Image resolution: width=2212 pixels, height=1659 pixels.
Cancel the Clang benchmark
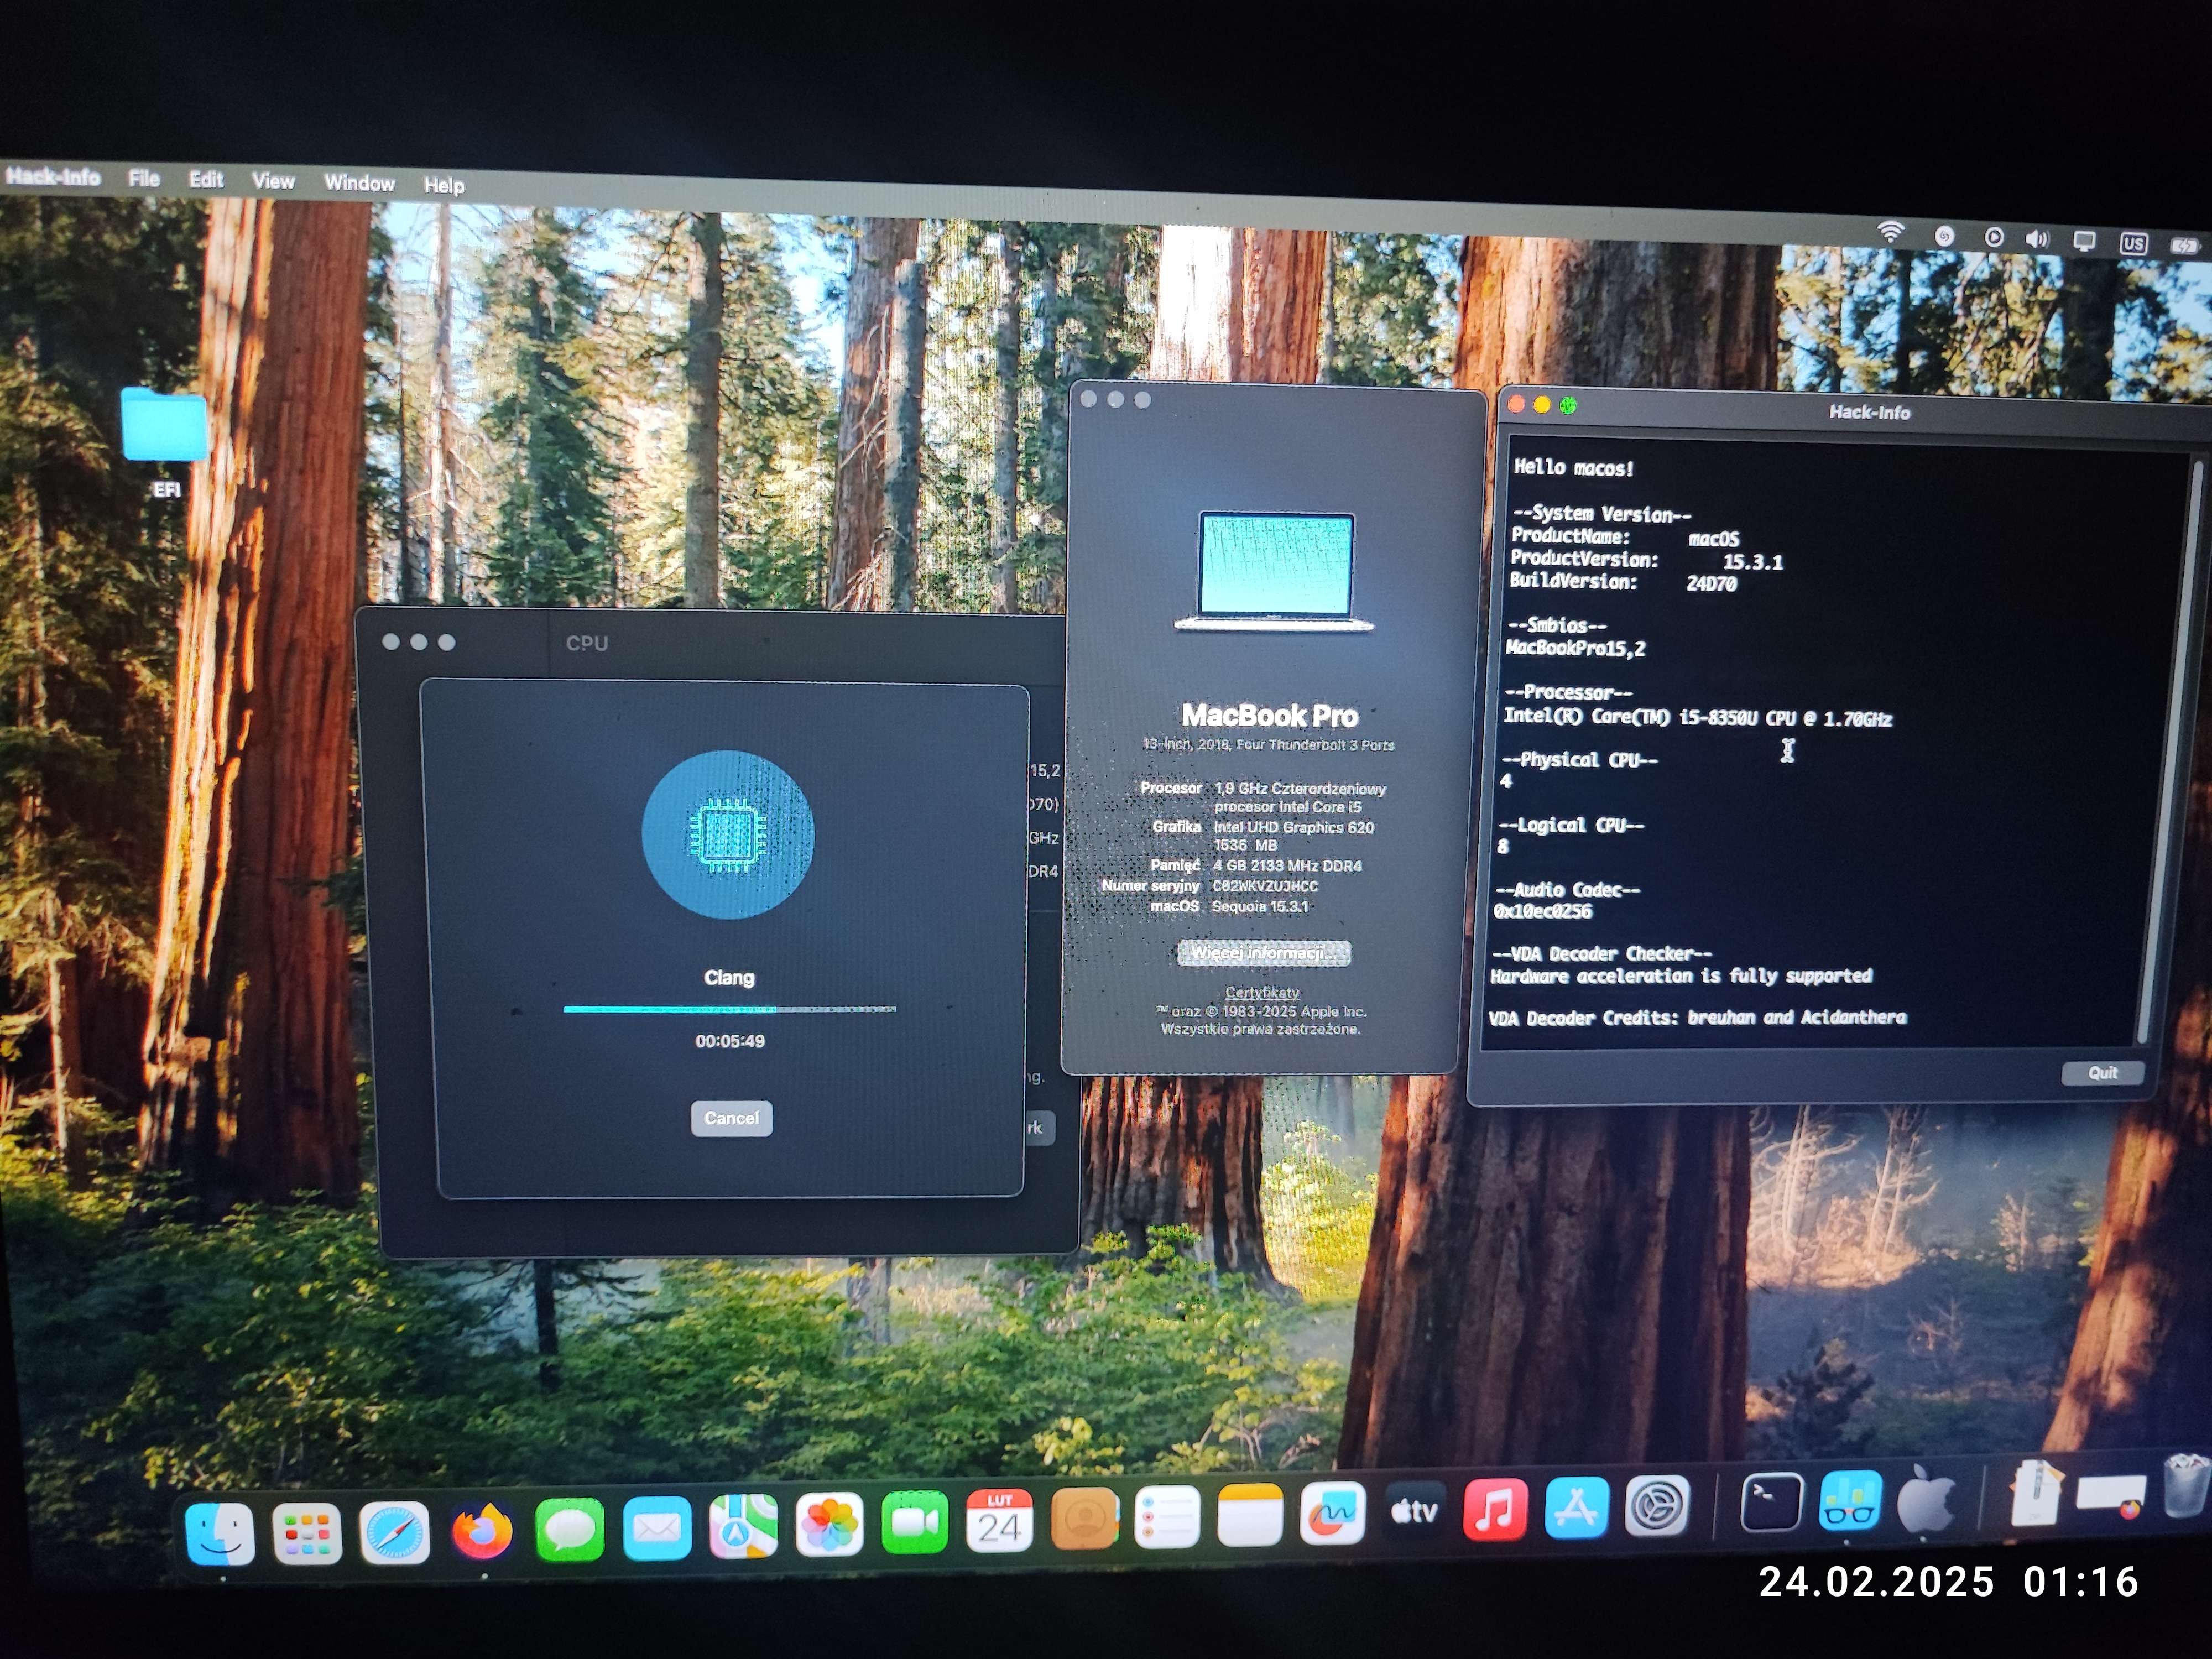tap(731, 1118)
